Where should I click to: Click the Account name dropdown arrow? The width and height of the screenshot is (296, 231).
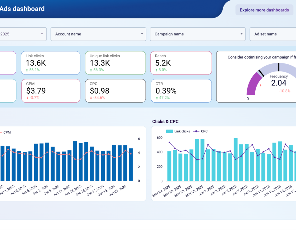(142, 34)
